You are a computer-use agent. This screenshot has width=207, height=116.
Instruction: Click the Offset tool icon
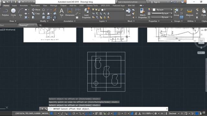[x=55, y=17]
